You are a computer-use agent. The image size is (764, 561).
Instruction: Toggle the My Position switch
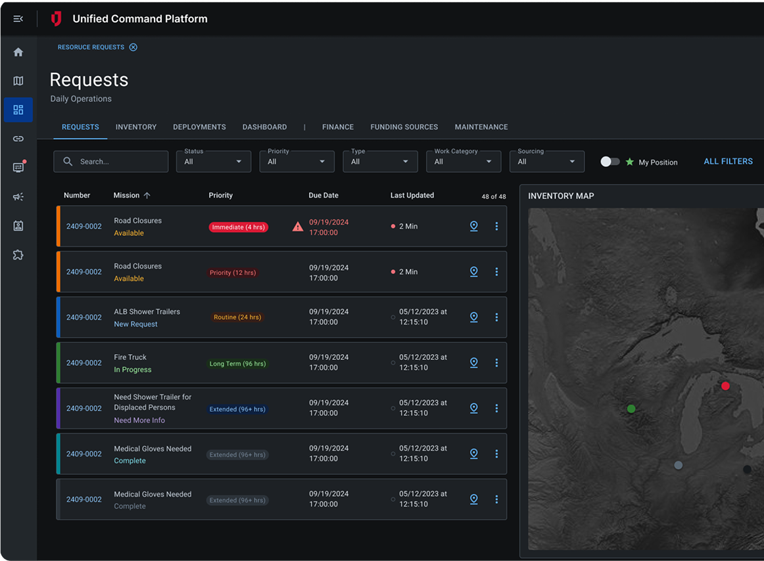pyautogui.click(x=609, y=162)
